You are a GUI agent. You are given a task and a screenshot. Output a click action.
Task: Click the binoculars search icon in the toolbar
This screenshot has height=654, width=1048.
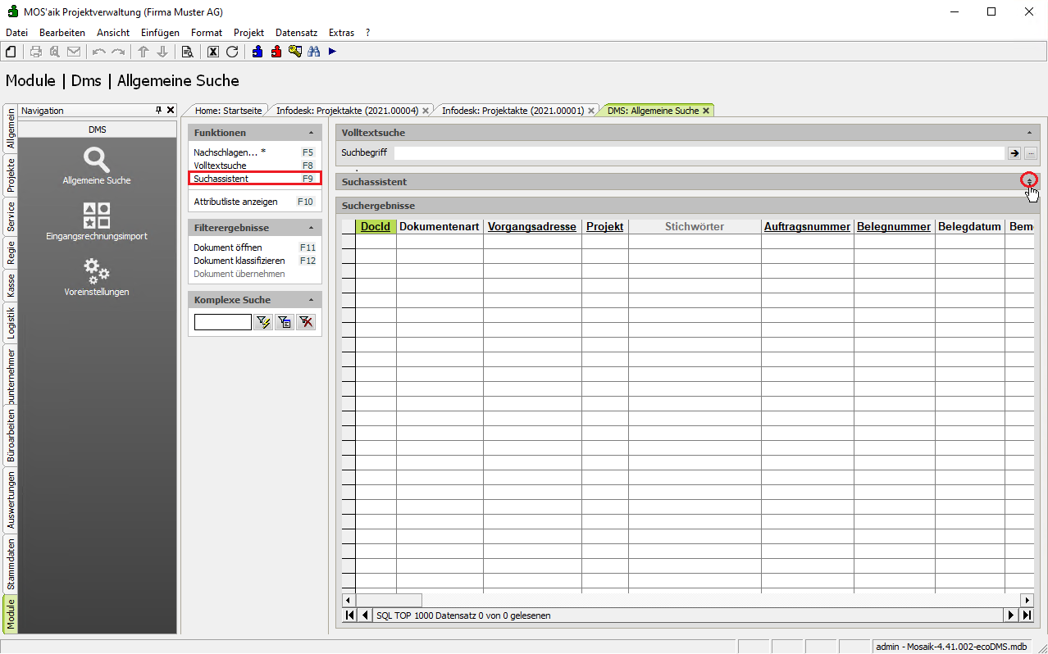[313, 52]
